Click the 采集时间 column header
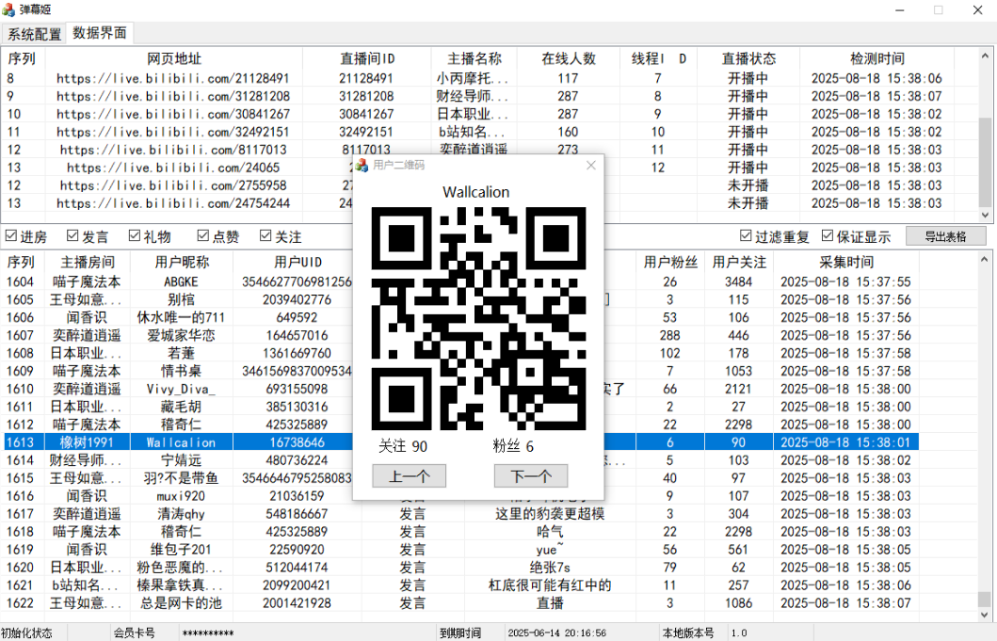The width and height of the screenshot is (997, 641). click(x=846, y=262)
